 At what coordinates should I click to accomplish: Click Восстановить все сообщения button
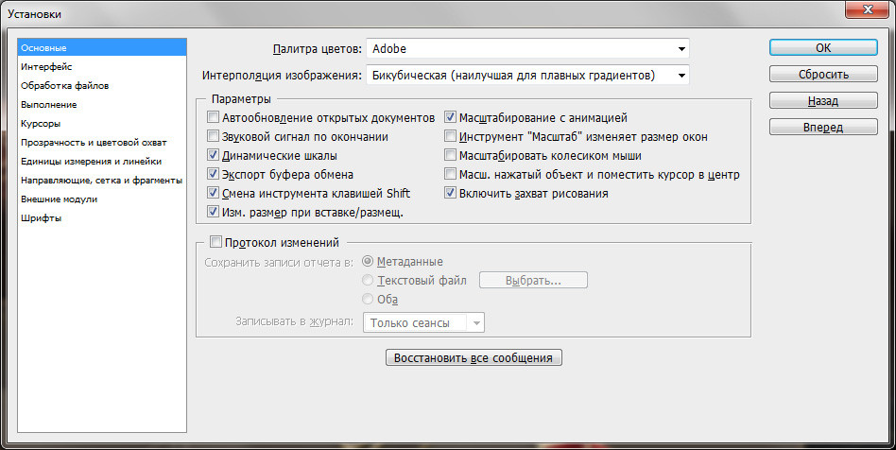tap(474, 358)
